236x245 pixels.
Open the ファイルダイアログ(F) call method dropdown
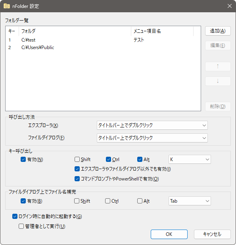coord(152,138)
